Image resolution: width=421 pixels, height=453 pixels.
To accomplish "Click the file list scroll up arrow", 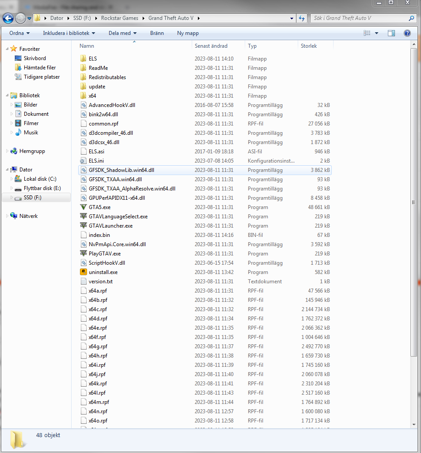I will tap(414, 45).
